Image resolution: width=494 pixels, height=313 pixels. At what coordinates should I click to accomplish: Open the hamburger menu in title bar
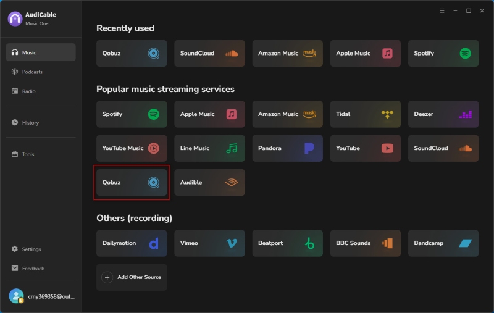(442, 10)
